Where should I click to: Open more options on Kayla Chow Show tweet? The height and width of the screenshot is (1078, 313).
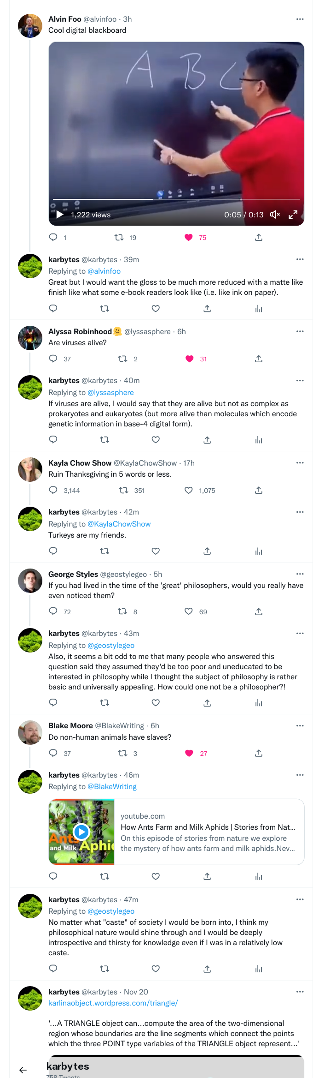[300, 463]
